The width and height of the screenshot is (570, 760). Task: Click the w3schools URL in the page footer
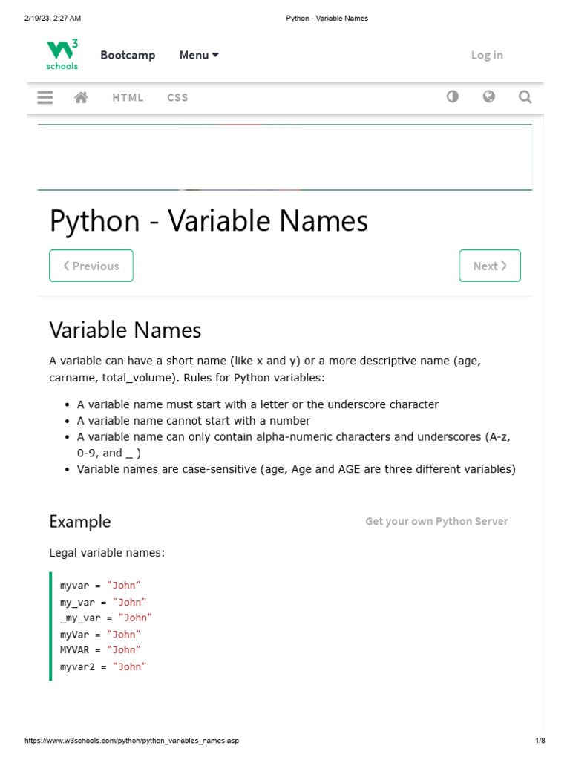coord(131,741)
